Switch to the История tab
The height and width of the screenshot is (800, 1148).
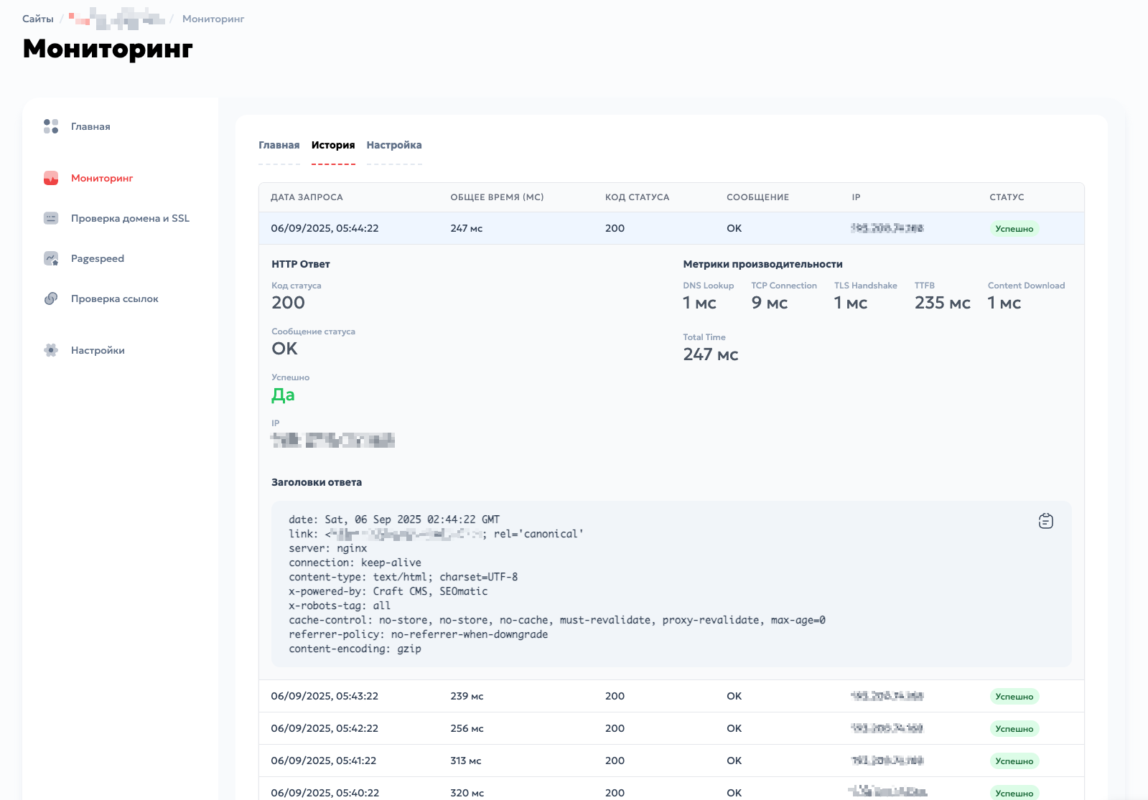(x=333, y=145)
